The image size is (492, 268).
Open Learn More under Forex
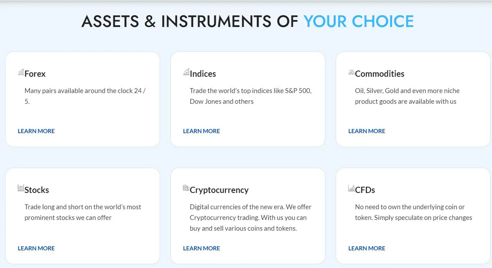coord(36,131)
